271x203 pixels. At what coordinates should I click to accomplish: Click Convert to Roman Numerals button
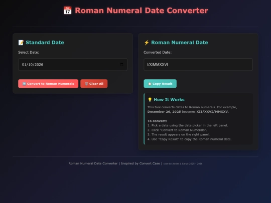tap(48, 84)
